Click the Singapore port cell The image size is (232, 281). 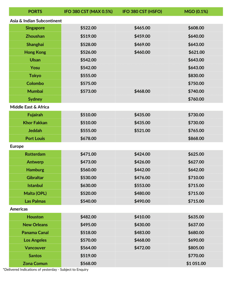click(x=35, y=28)
